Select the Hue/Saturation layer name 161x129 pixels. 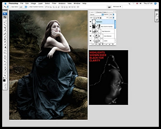click(x=106, y=31)
